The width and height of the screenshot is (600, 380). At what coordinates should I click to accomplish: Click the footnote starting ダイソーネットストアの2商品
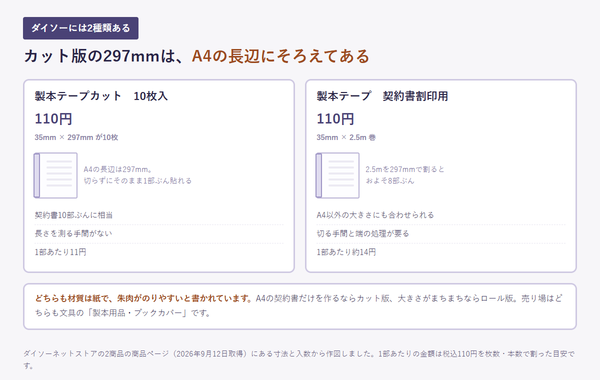point(299,360)
